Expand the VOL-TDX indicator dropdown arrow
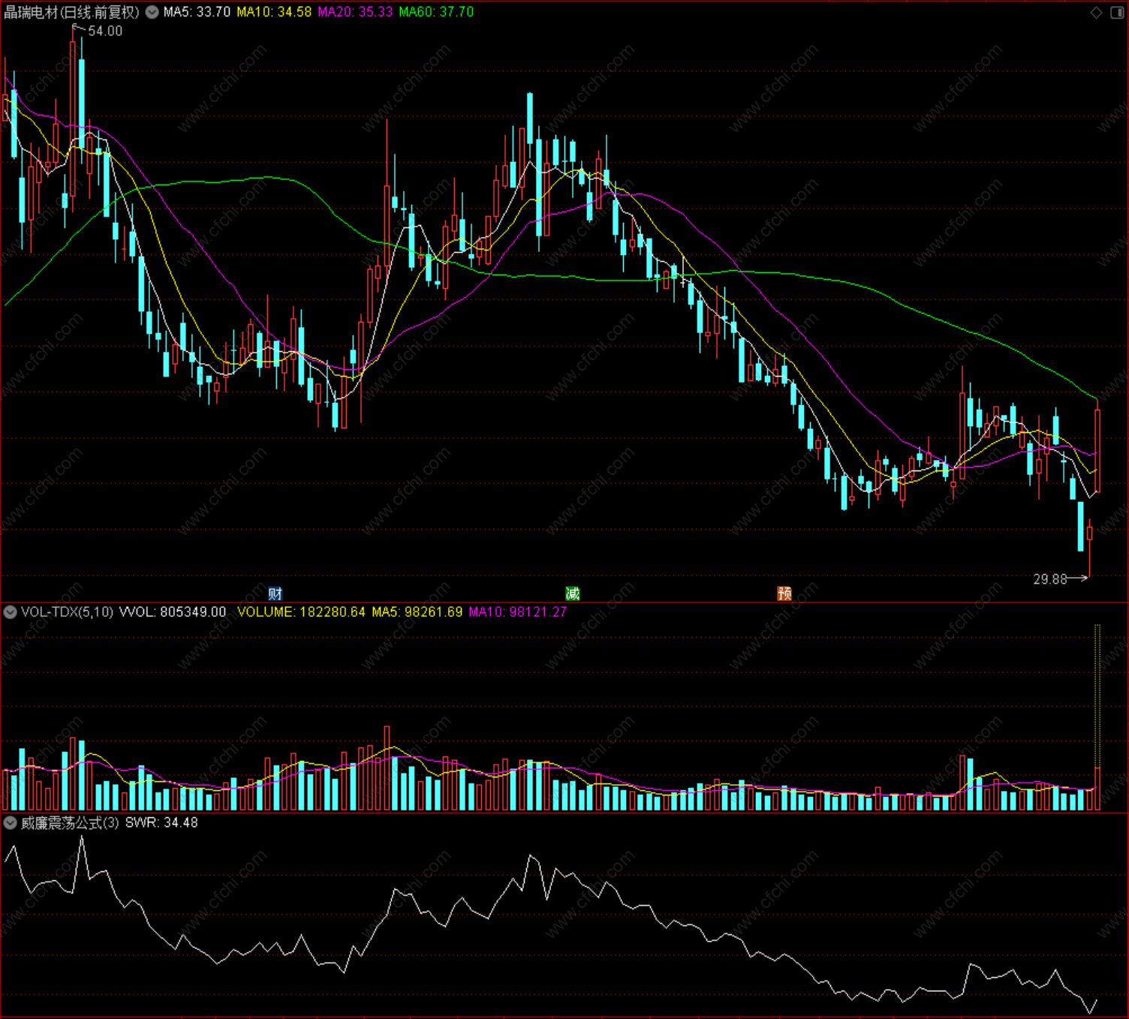The width and height of the screenshot is (1129, 1019). point(11,612)
